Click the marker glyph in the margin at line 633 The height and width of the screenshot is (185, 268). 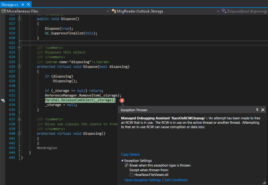[x=3, y=101]
